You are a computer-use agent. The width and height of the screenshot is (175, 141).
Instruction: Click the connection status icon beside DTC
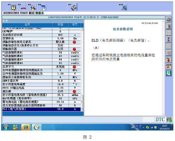(x=169, y=119)
